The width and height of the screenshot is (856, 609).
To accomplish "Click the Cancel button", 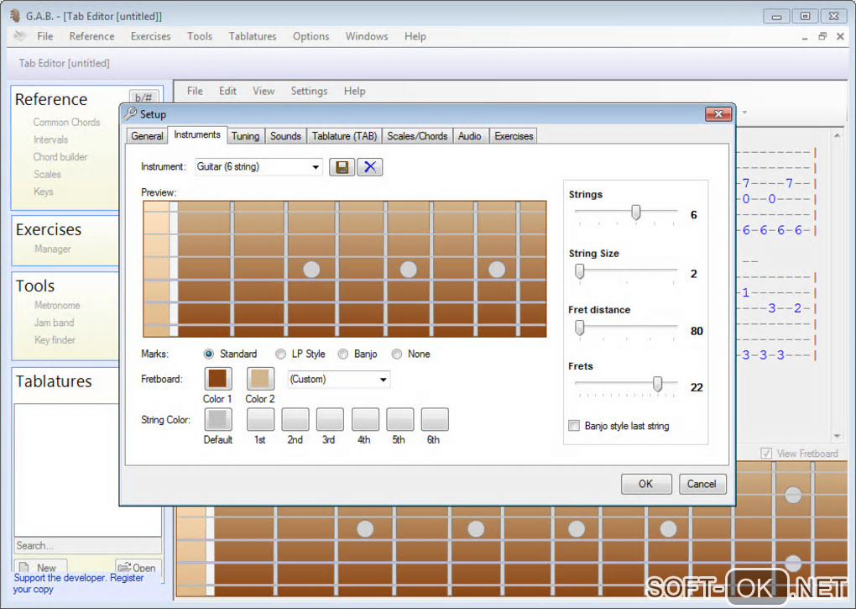I will point(701,484).
